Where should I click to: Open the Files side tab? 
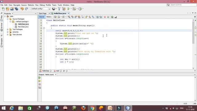pyautogui.click(x=2, y=18)
